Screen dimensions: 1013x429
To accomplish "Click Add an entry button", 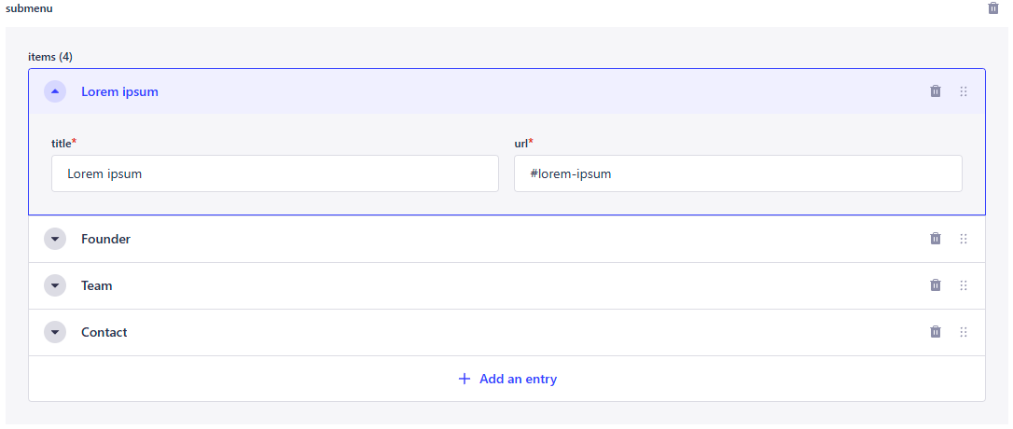I will point(517,379).
